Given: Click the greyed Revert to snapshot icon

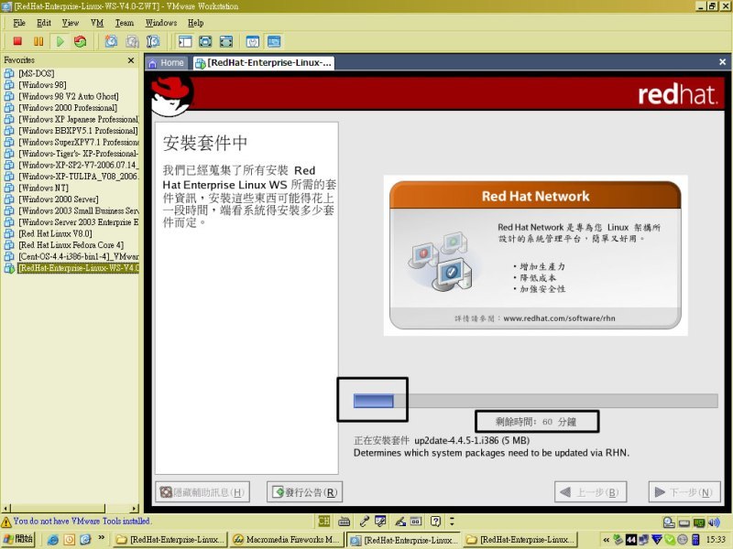Looking at the screenshot, I should click(132, 41).
